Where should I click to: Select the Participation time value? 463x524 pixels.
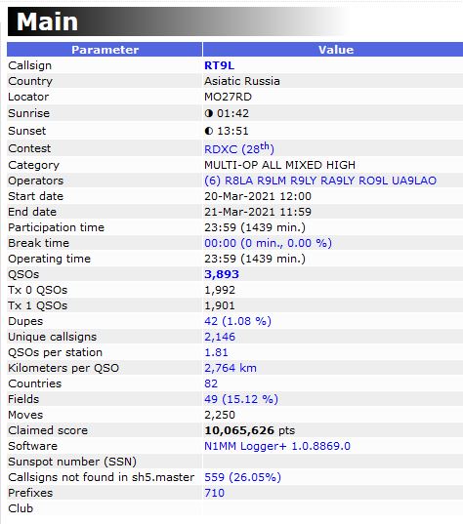tap(255, 227)
